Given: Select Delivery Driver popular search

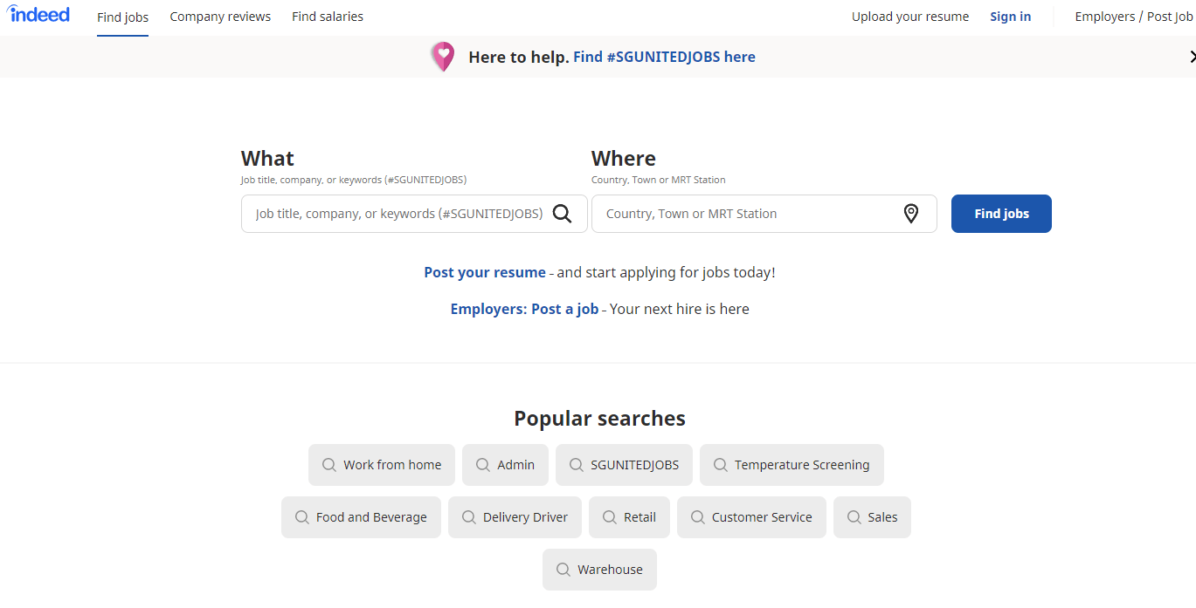Looking at the screenshot, I should [515, 517].
